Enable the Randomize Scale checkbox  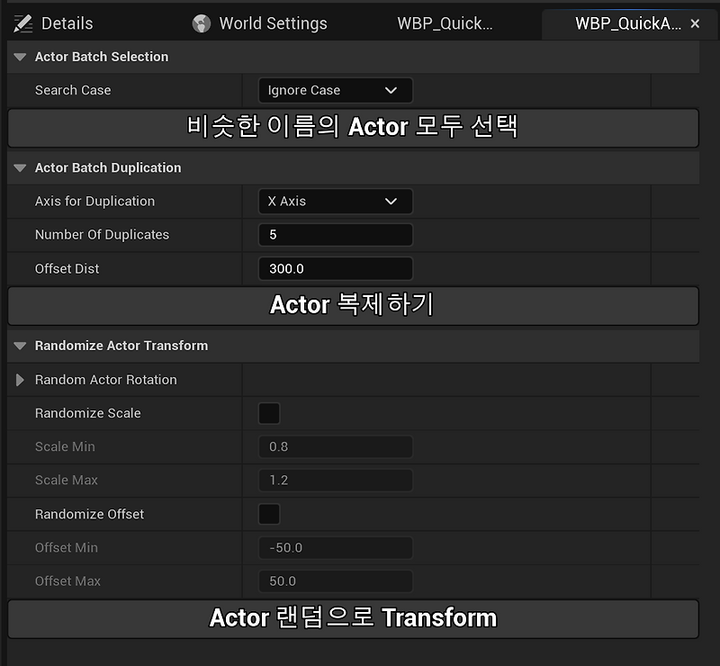(267, 412)
